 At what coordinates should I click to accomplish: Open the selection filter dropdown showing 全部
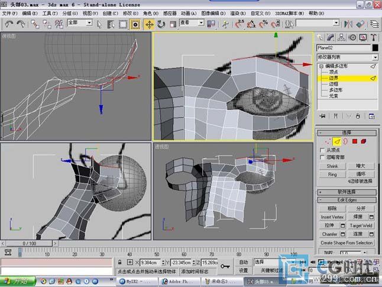pyautogui.click(x=80, y=22)
